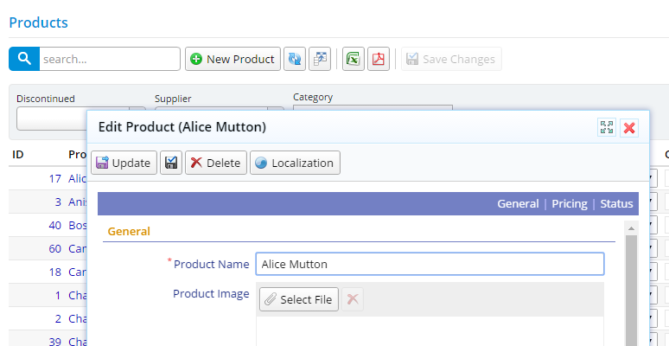Open the Supplier filter dropdown
669x346 pixels.
[220, 108]
